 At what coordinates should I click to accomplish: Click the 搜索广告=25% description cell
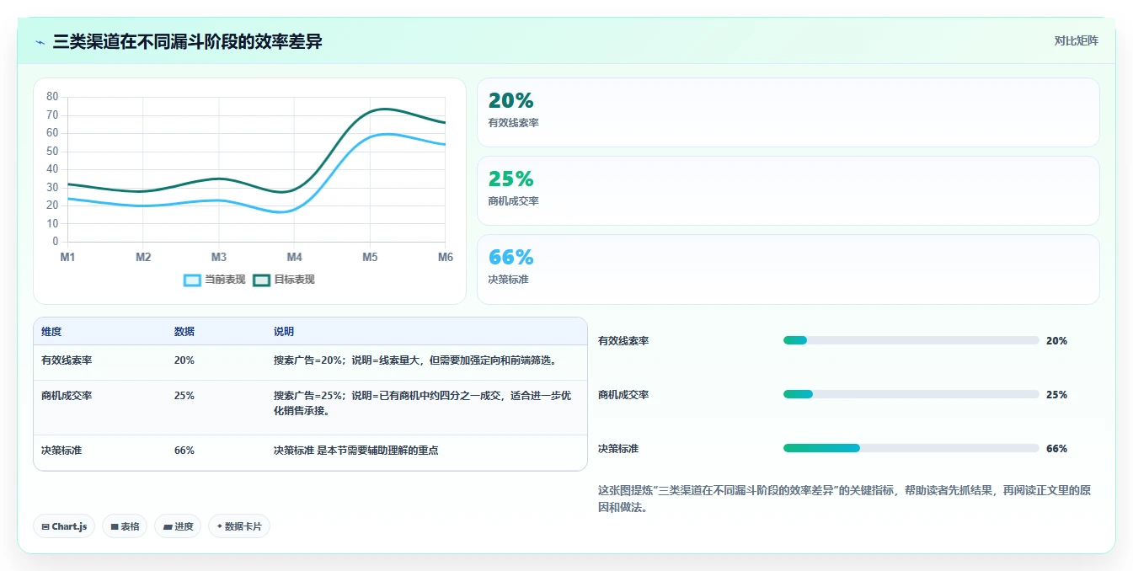coord(423,403)
